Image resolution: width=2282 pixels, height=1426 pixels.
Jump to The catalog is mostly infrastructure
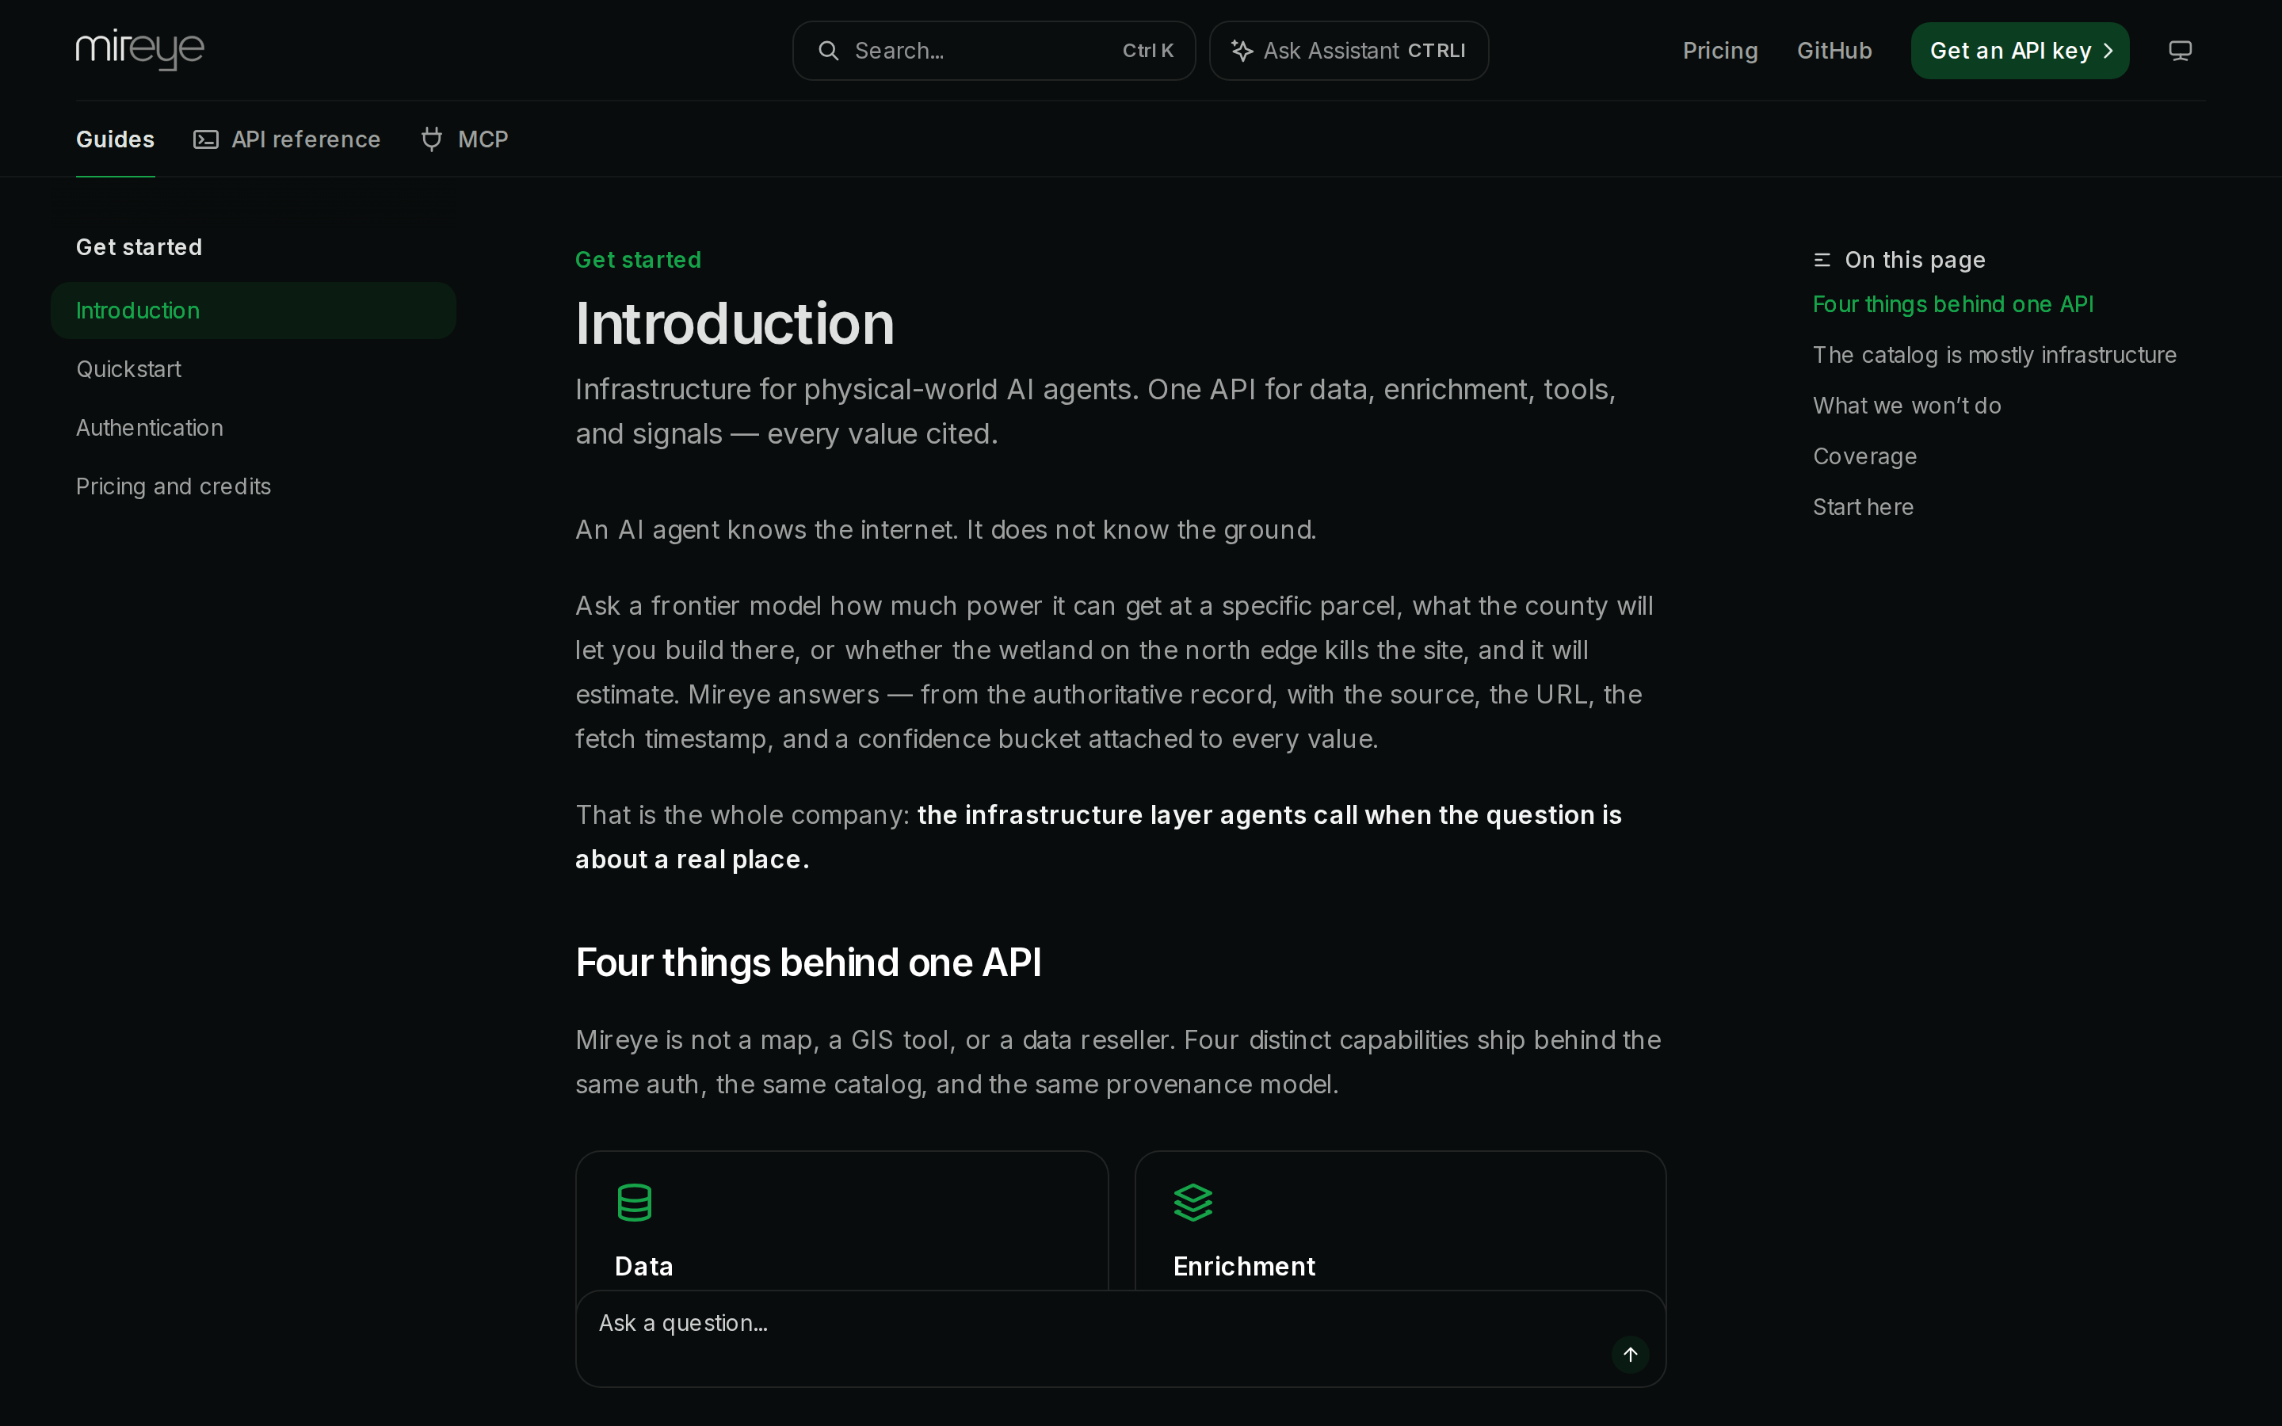tap(1994, 356)
